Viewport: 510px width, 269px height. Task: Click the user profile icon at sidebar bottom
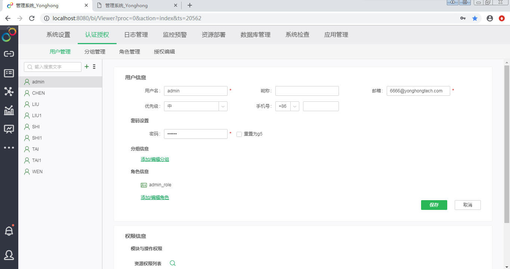(x=9, y=255)
